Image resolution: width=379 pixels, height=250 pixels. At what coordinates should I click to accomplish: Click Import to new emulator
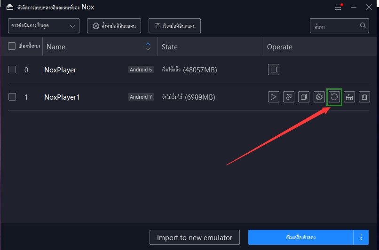[x=195, y=237]
